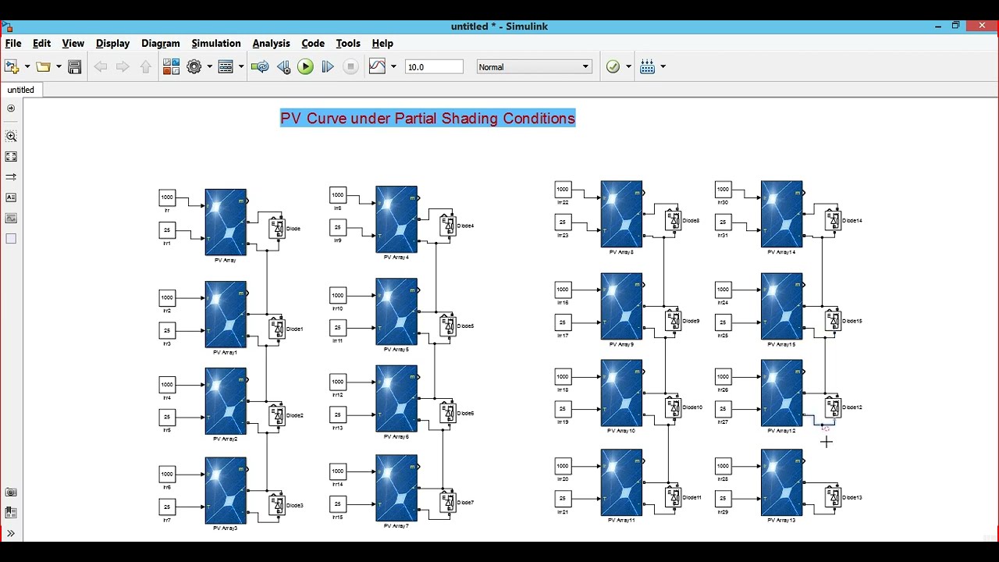The height and width of the screenshot is (562, 999).
Task: Click the Back navigation arrow
Action: (101, 67)
